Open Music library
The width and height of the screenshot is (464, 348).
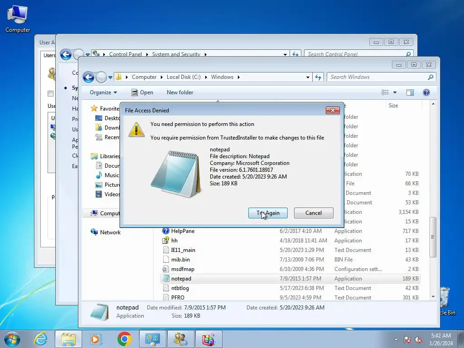click(x=107, y=175)
